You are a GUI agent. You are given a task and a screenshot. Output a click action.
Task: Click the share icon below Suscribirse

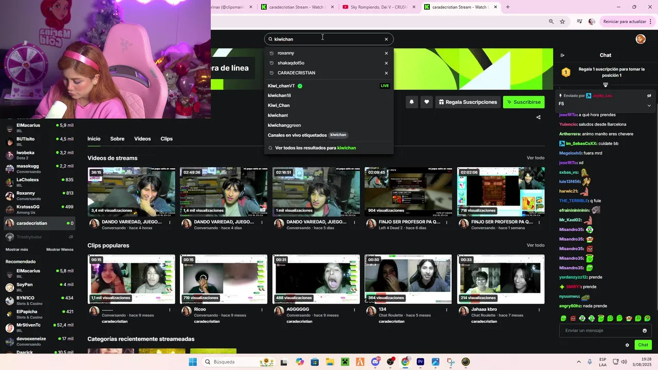point(538,117)
